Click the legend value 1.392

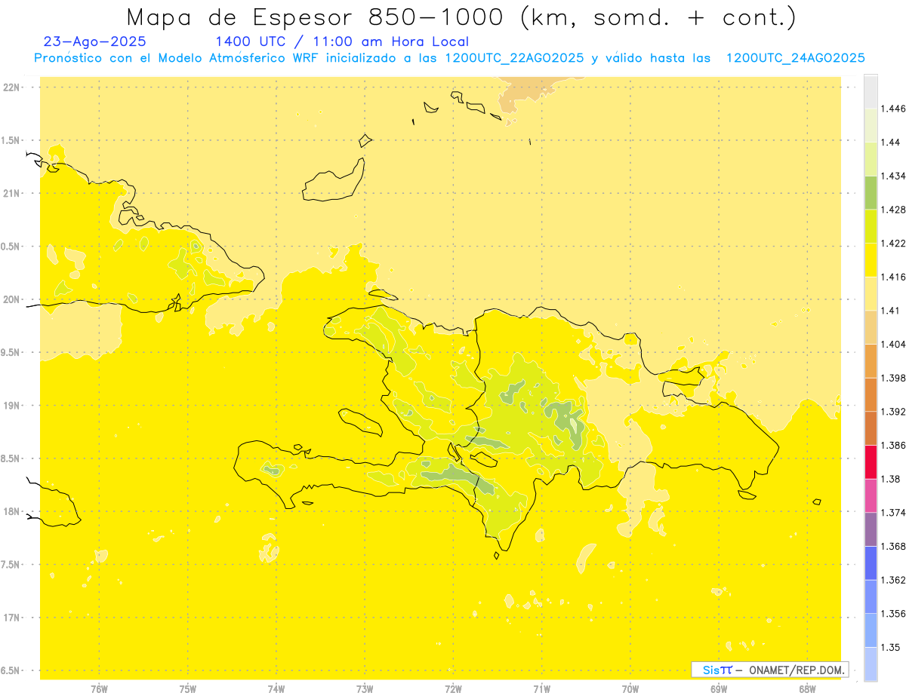point(893,412)
